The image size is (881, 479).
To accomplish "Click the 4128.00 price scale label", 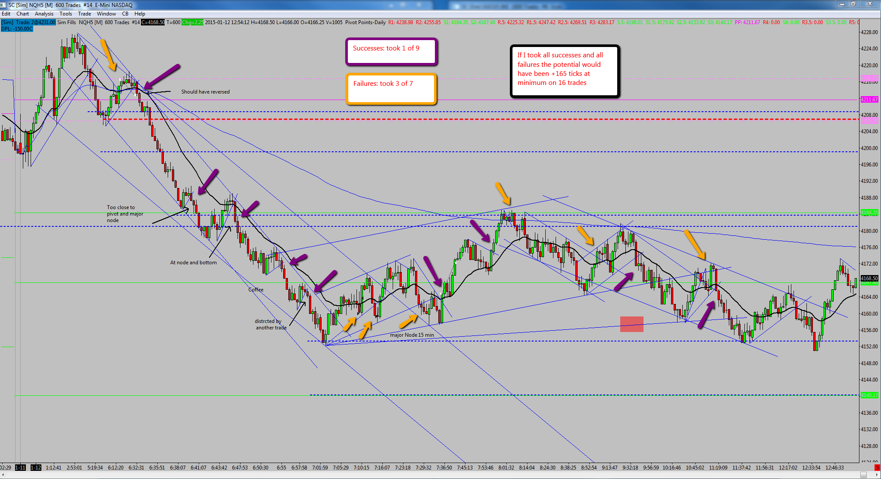I will tap(869, 446).
